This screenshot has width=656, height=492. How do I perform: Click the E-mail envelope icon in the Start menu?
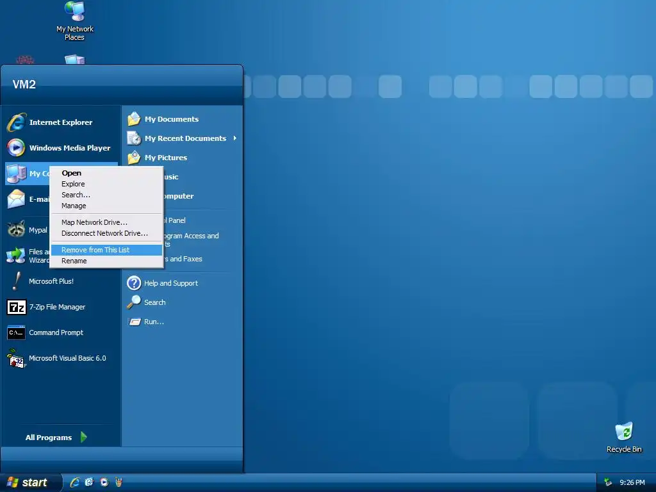(16, 199)
